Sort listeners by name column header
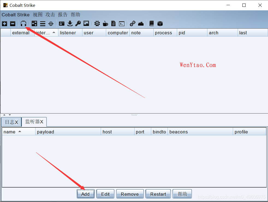This screenshot has width=268, height=202. click(x=19, y=132)
